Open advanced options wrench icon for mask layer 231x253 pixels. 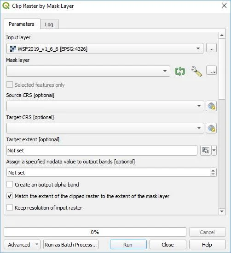point(196,71)
